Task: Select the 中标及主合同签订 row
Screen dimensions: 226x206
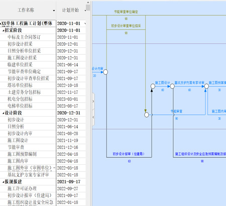Action: pos(43,37)
